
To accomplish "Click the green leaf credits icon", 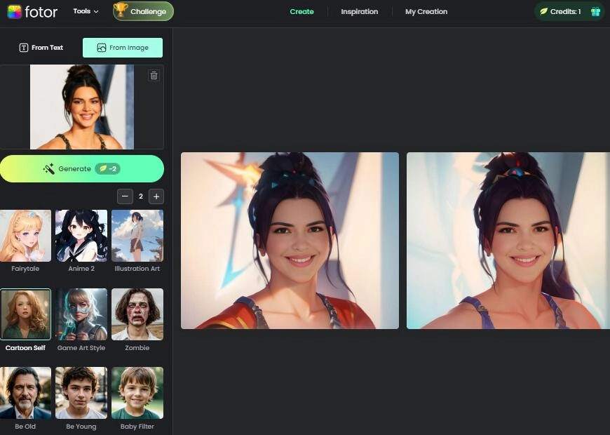I will coord(543,11).
